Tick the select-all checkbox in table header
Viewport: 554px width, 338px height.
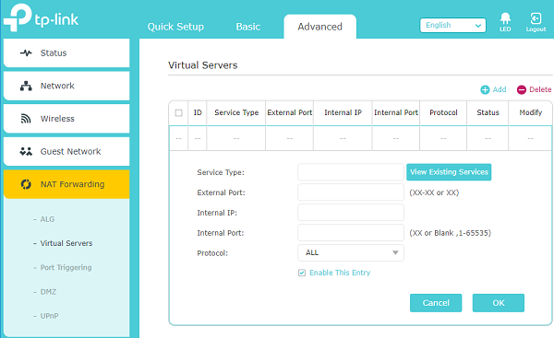pos(179,112)
